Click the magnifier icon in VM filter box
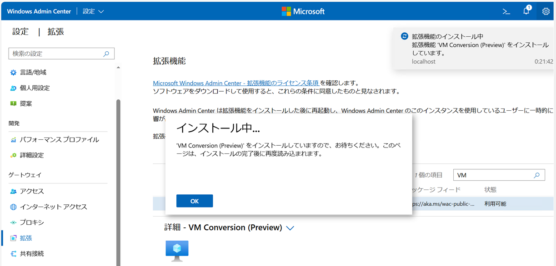Image resolution: width=556 pixels, height=266 pixels. pyautogui.click(x=536, y=175)
